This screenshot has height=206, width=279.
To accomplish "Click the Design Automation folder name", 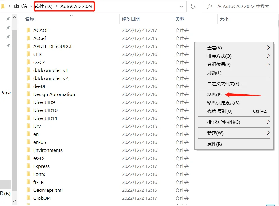I will pos(54,94).
